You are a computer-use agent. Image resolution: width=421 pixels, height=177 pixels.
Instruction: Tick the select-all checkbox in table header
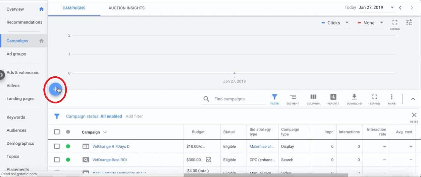(x=57, y=132)
